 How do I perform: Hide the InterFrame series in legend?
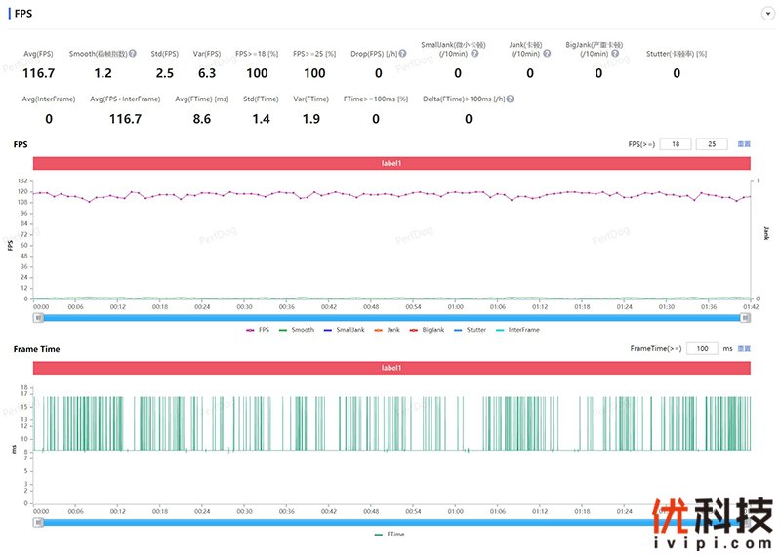(517, 330)
